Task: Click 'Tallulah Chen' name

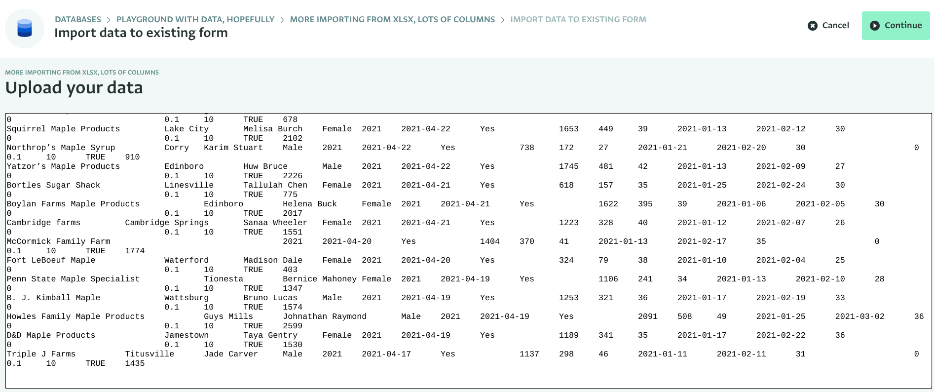Action: [275, 185]
